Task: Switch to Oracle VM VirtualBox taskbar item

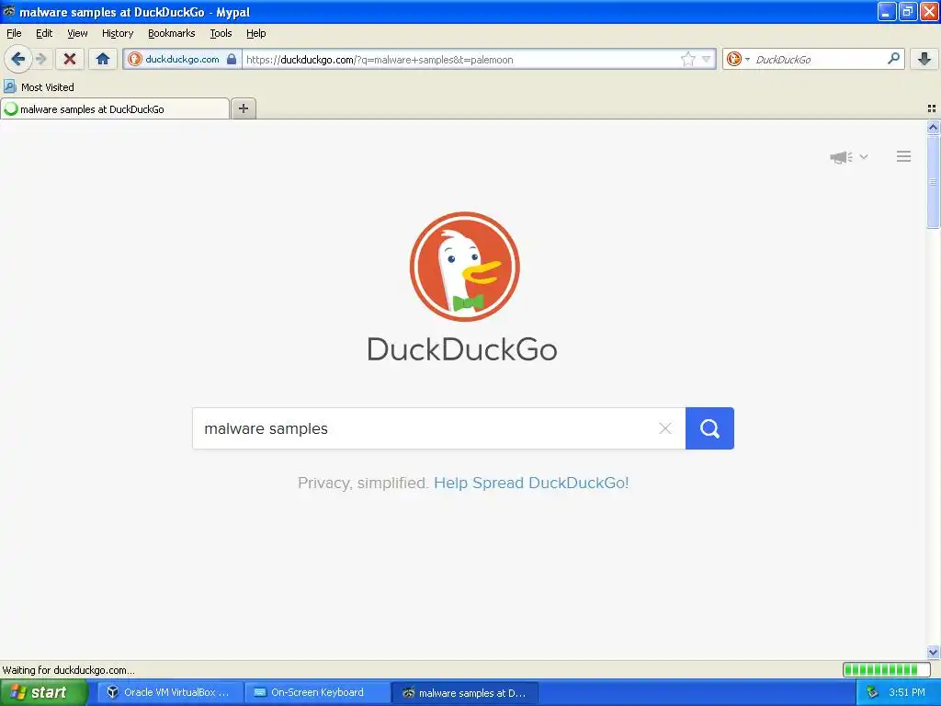Action: pos(169,693)
